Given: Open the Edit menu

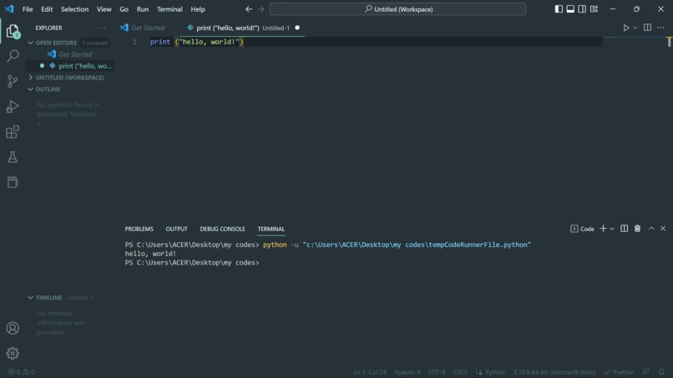Looking at the screenshot, I should tap(47, 9).
